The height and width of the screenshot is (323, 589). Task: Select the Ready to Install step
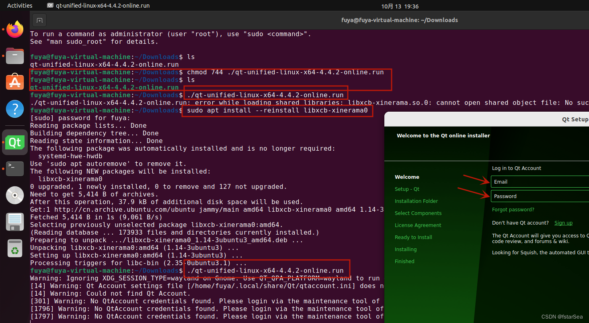click(413, 237)
